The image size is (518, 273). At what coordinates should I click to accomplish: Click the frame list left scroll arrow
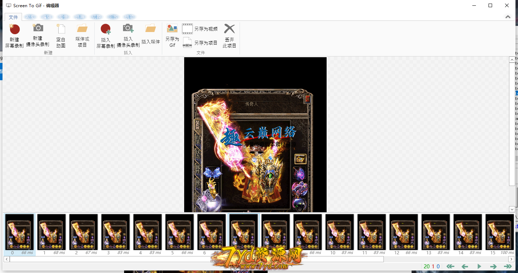pos(6,259)
